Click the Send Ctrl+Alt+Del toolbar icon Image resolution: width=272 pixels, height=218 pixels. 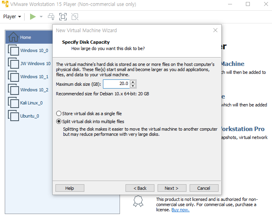coord(51,17)
